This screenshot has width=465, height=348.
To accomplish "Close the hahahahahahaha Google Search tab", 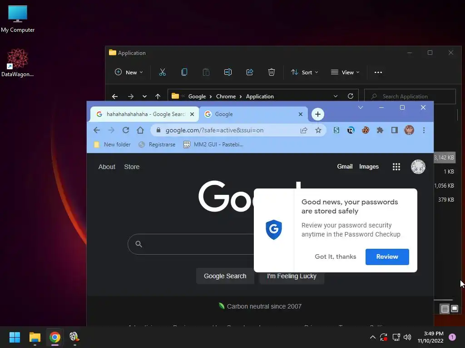I will [x=192, y=114].
